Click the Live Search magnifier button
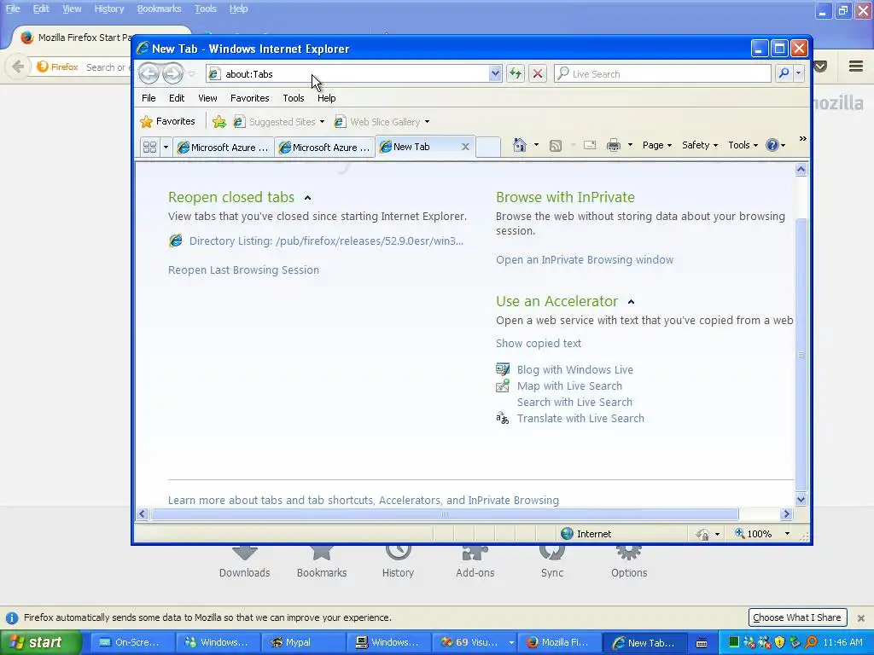This screenshot has height=655, width=874. [x=784, y=73]
